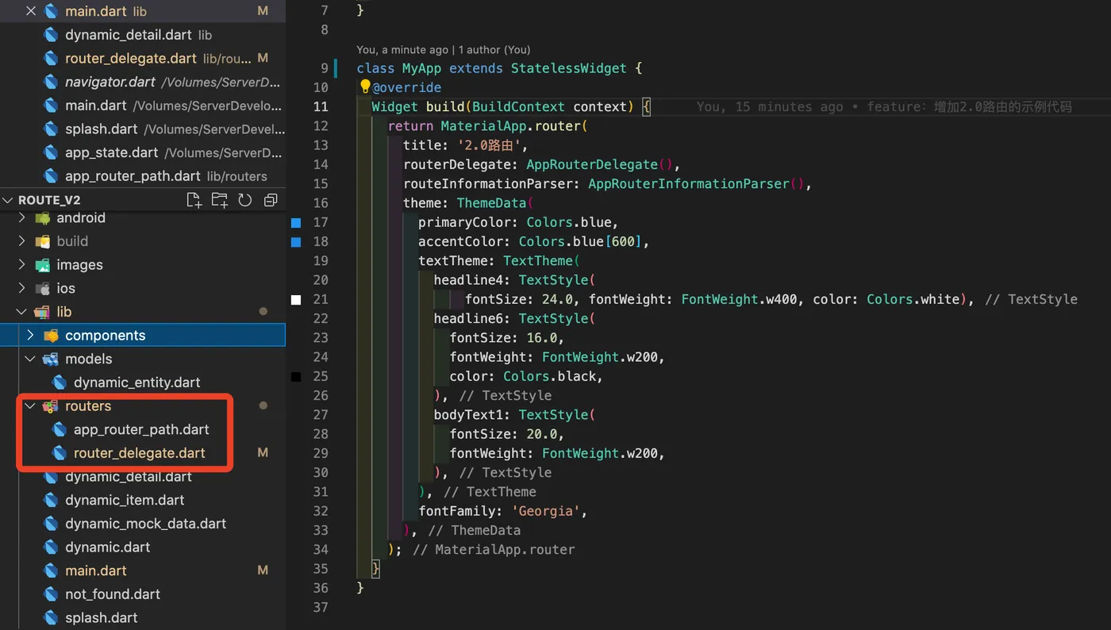Expand the ios folder
The width and height of the screenshot is (1111, 630).
tap(22, 288)
